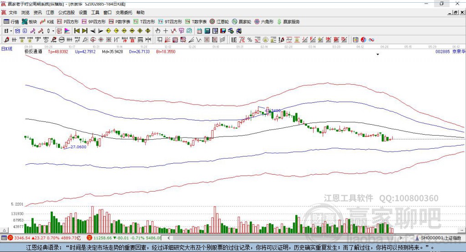Select the rectangle selection tool icon
This screenshot has width=466, height=252.
[160, 40]
